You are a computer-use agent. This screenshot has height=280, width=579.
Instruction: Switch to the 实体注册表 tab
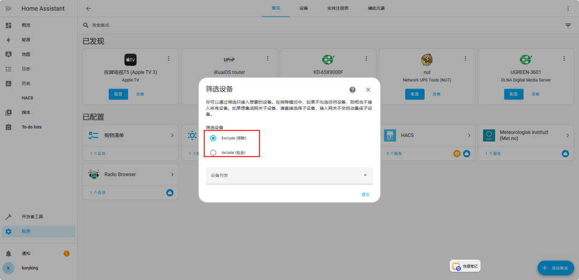(x=338, y=8)
